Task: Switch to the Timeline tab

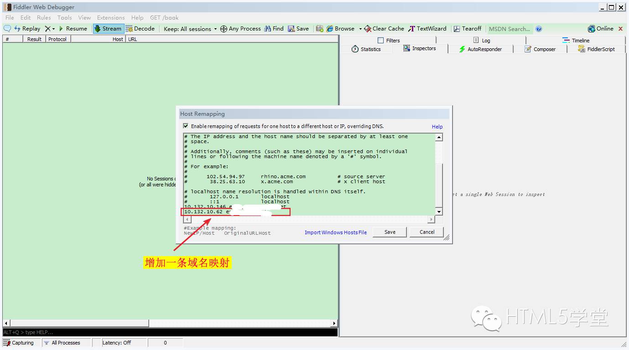Action: click(576, 40)
